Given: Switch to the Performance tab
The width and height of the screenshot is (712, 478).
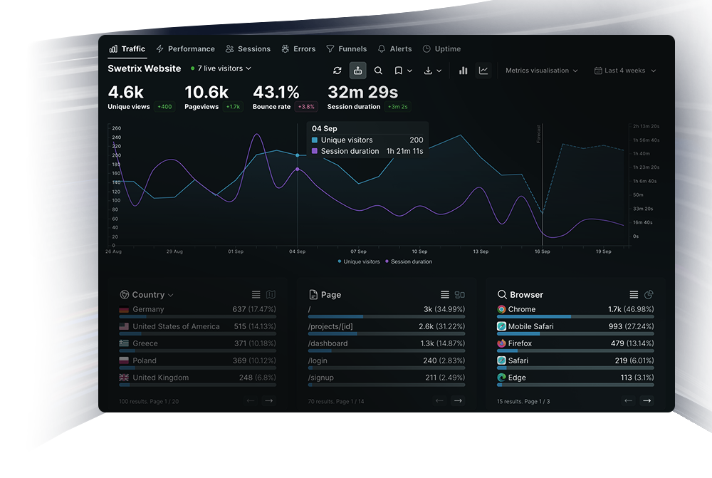Looking at the screenshot, I should pos(185,48).
